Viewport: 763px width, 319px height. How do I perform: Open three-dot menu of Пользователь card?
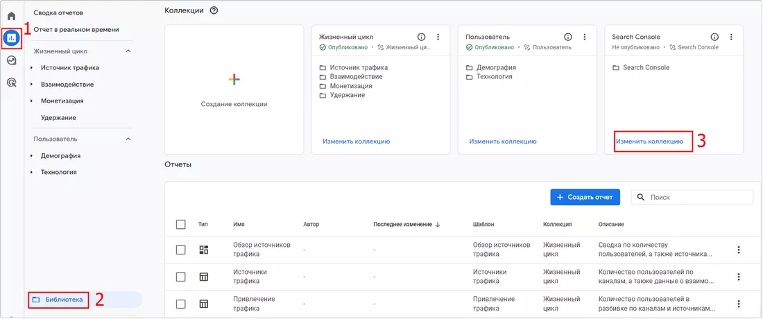[585, 37]
